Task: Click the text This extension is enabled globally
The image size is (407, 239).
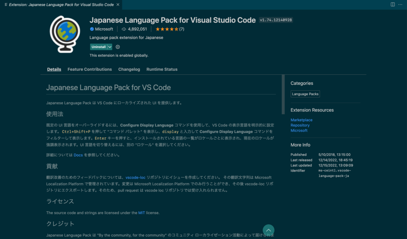Action: [x=119, y=55]
